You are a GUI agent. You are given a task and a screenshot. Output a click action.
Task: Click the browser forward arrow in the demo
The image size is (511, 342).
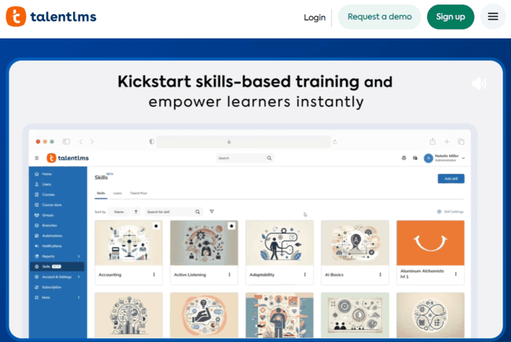point(92,142)
